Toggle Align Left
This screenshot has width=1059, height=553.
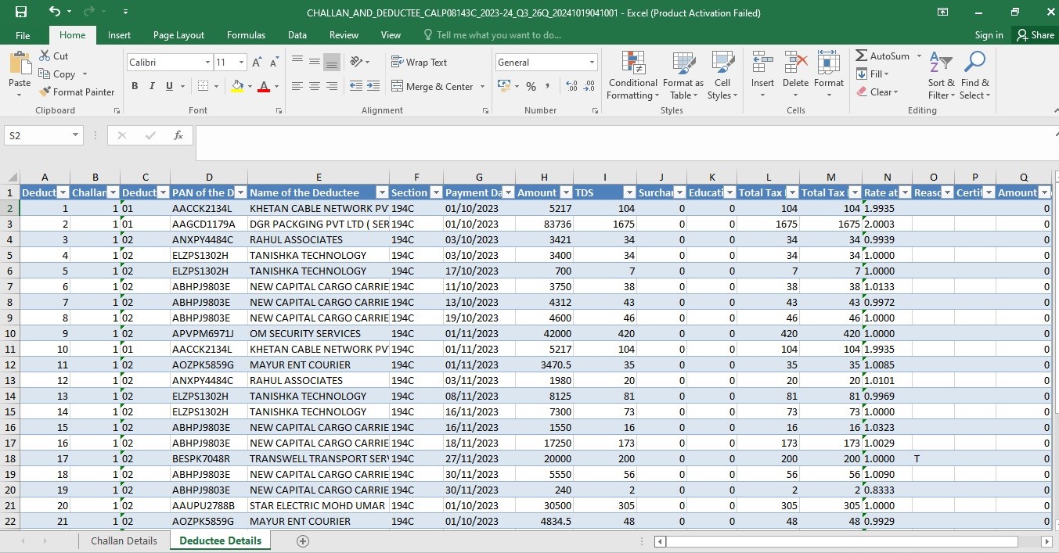(x=297, y=86)
